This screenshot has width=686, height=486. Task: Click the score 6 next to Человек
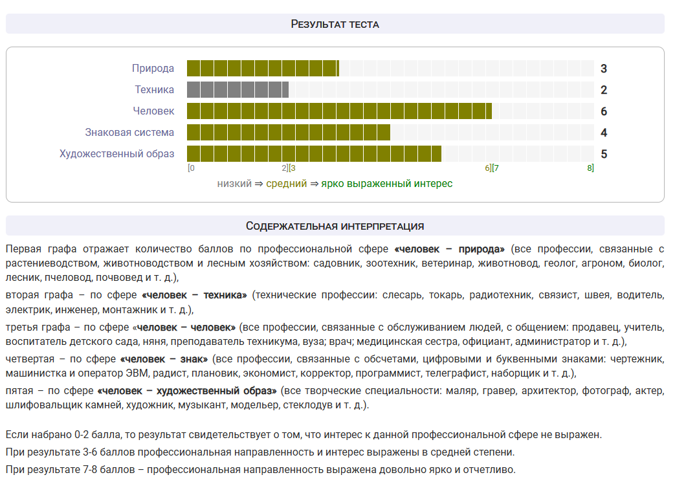click(x=604, y=111)
